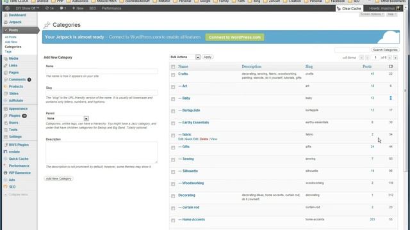
Task: Check the Baby category checkbox
Action: coord(173,99)
